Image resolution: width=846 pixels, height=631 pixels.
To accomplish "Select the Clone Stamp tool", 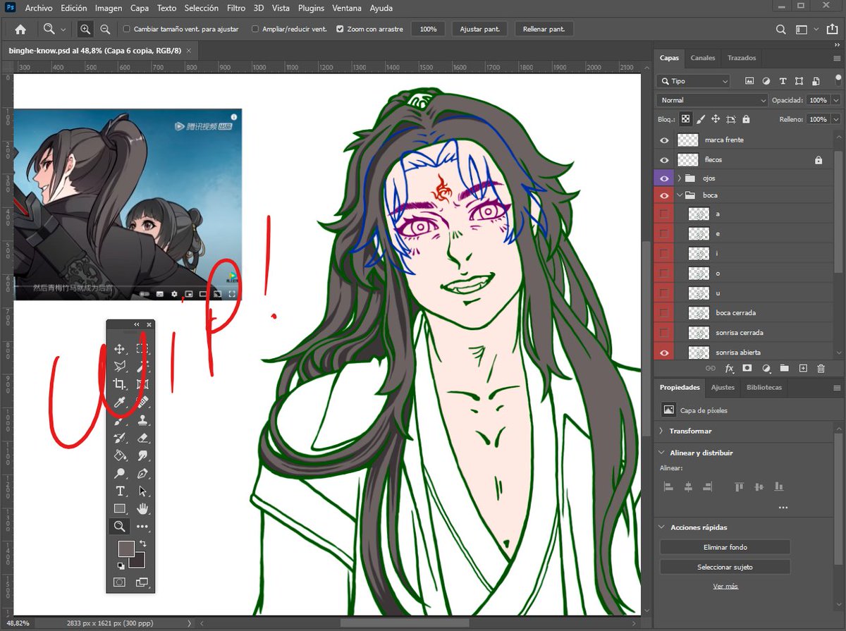I will point(142,420).
